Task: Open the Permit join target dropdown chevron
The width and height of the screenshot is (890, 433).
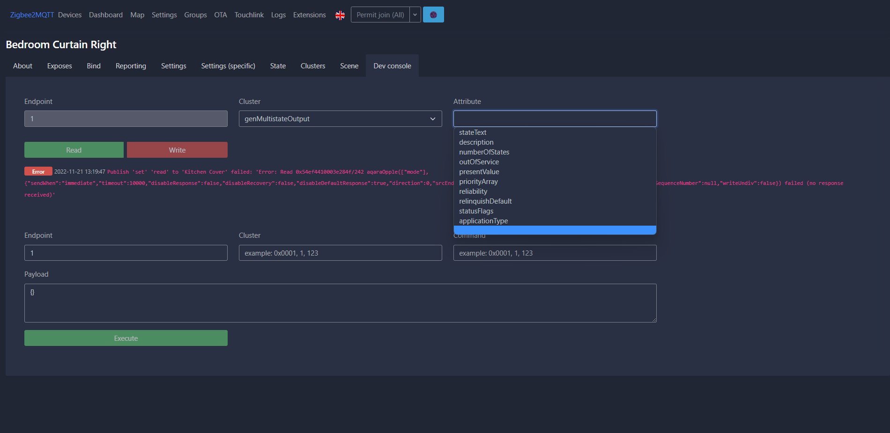Action: tap(414, 15)
